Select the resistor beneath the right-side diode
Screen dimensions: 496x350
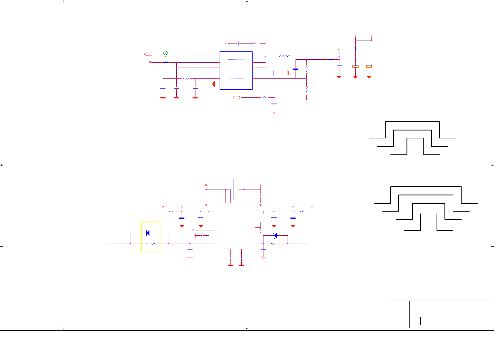pyautogui.click(x=275, y=244)
